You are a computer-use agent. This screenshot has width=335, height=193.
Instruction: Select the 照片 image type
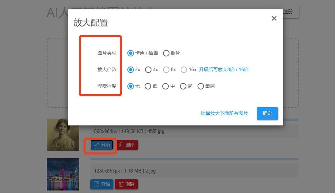[x=166, y=53]
